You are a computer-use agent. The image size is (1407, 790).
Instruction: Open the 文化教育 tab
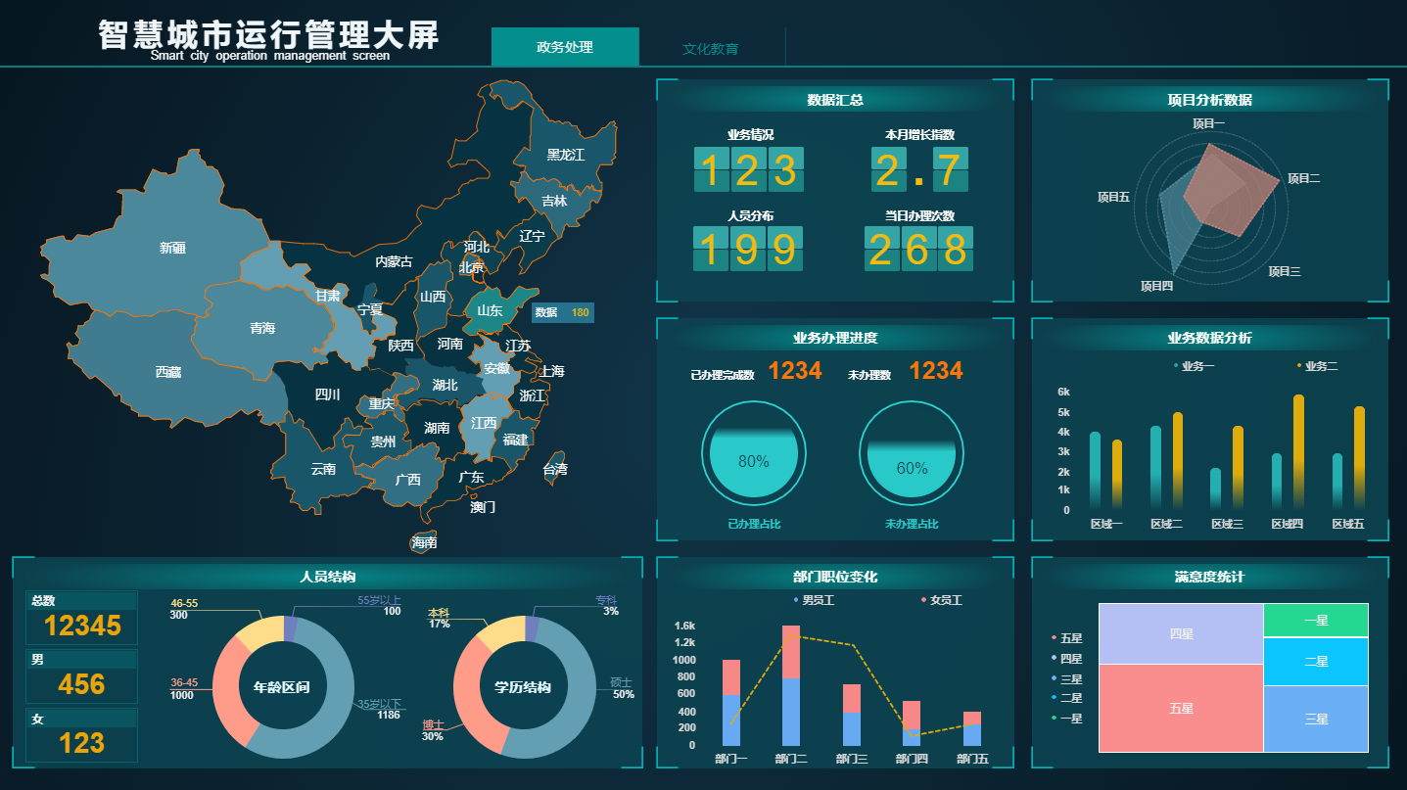(x=711, y=48)
